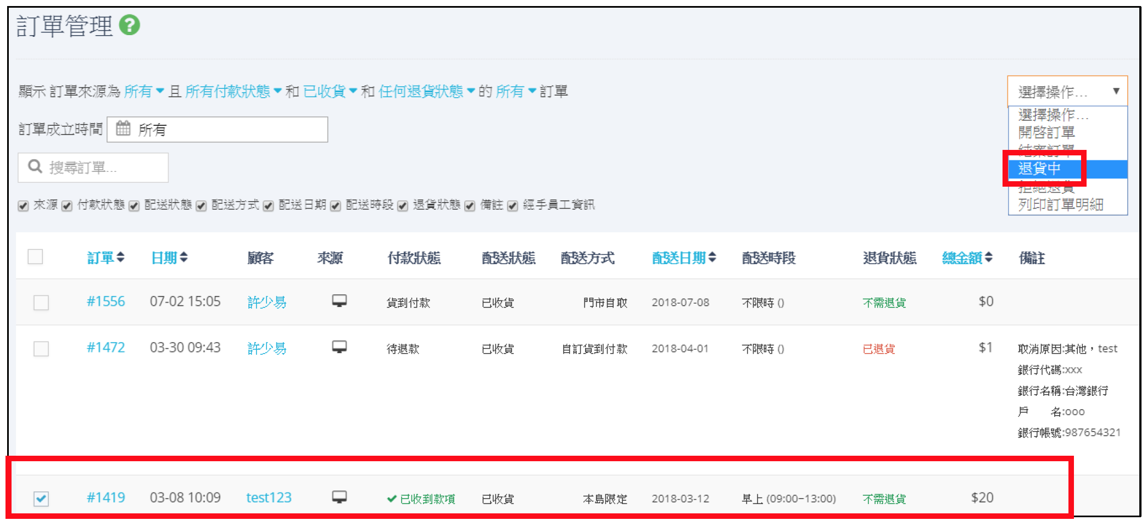Click the monitor source icon for order #1556
The image size is (1147, 526).
pos(339,301)
